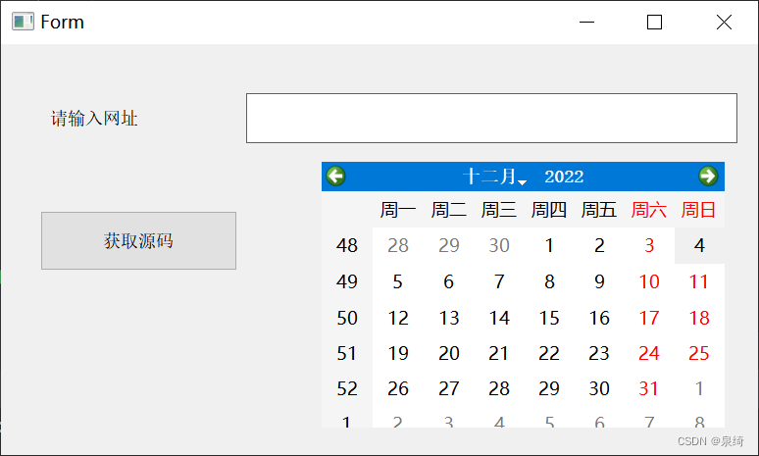This screenshot has width=759, height=456.
Task: Click the 周三 weekday header
Action: tap(499, 210)
